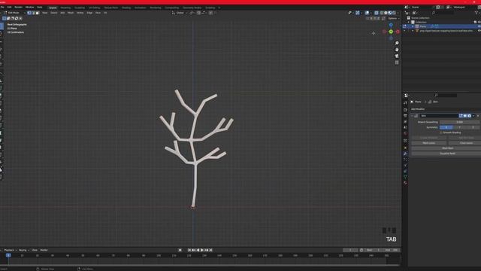Open the Modifiers wrench properties tab
This screenshot has width=481, height=271.
[405, 154]
